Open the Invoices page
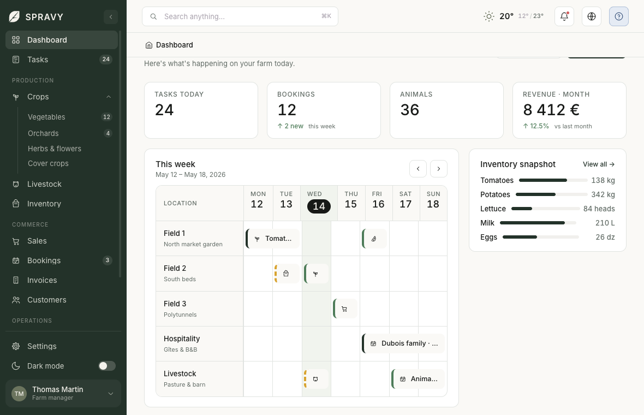644x415 pixels. click(62, 280)
